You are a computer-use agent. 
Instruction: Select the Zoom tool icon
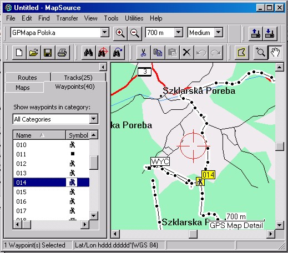(x=260, y=53)
